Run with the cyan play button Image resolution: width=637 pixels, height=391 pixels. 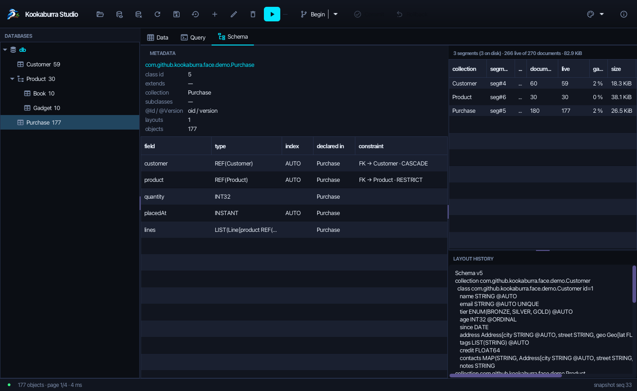pyautogui.click(x=272, y=14)
